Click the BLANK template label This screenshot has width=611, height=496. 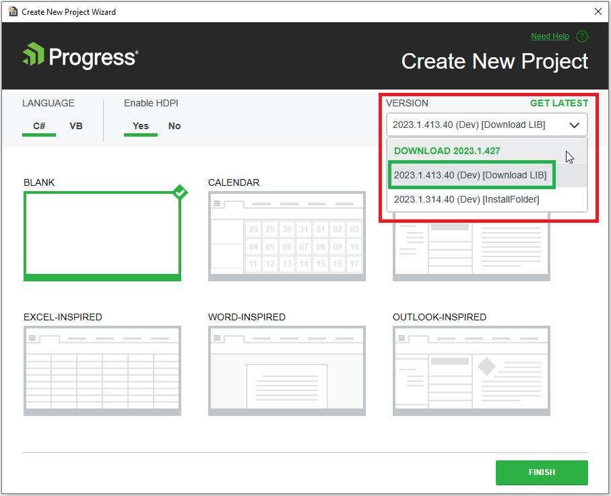click(x=39, y=182)
